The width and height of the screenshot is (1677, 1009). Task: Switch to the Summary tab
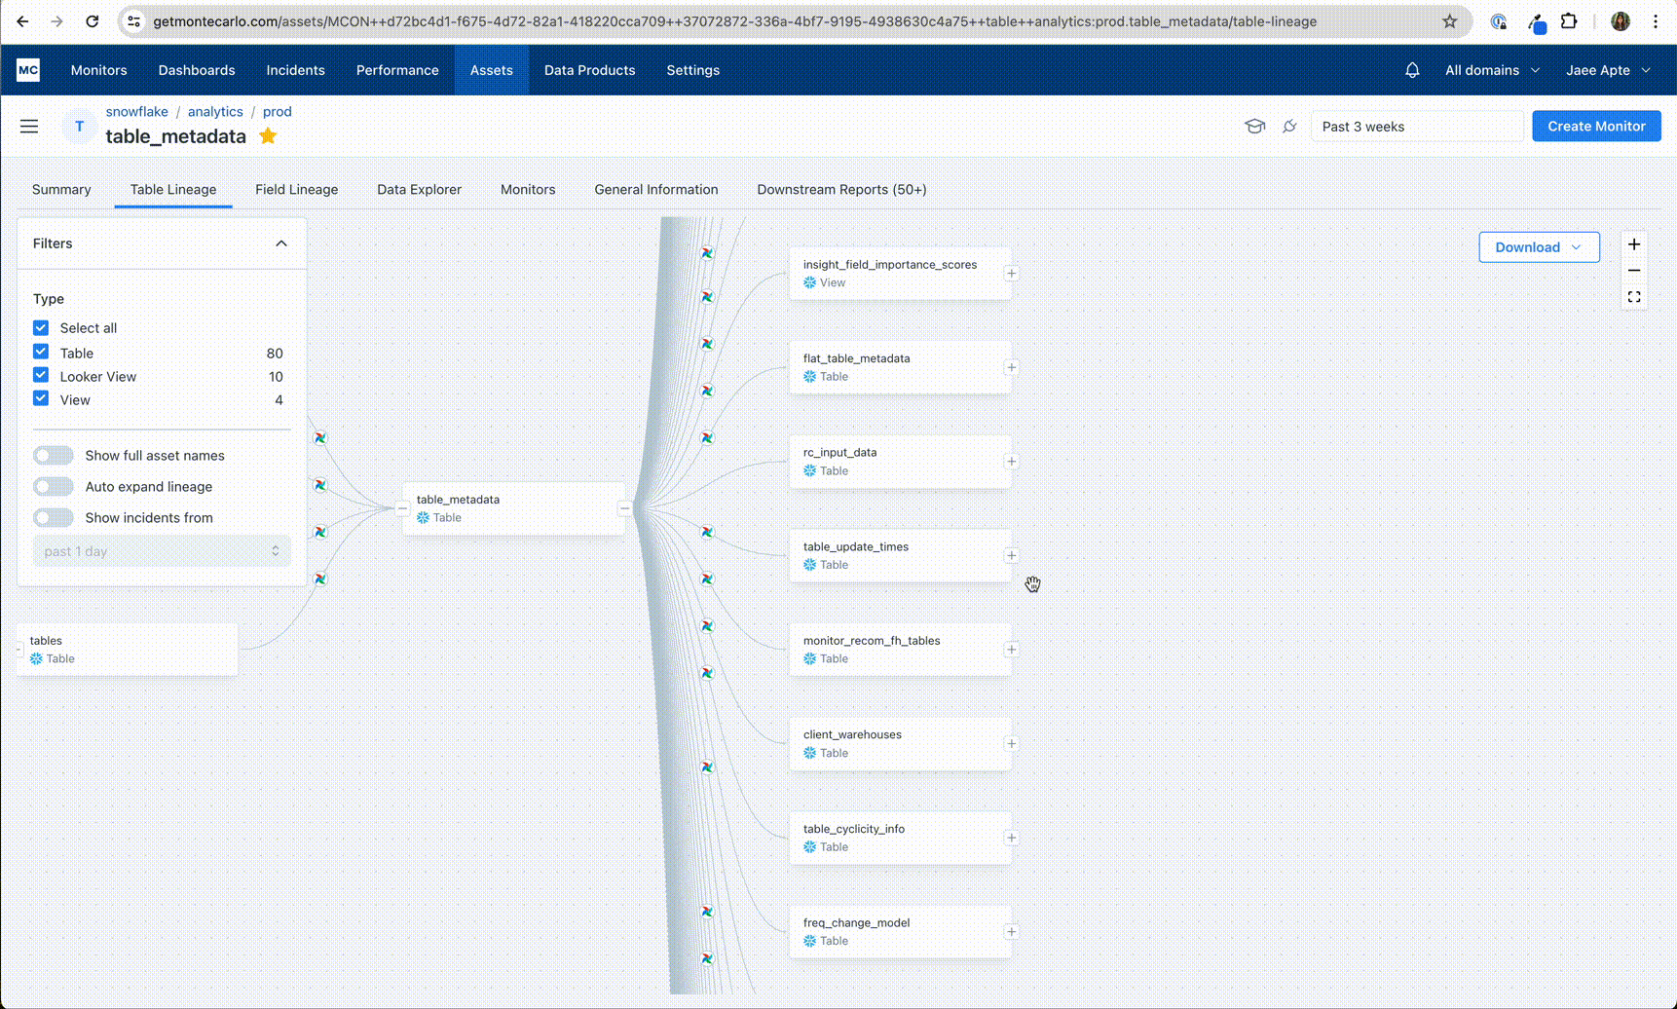[61, 190]
